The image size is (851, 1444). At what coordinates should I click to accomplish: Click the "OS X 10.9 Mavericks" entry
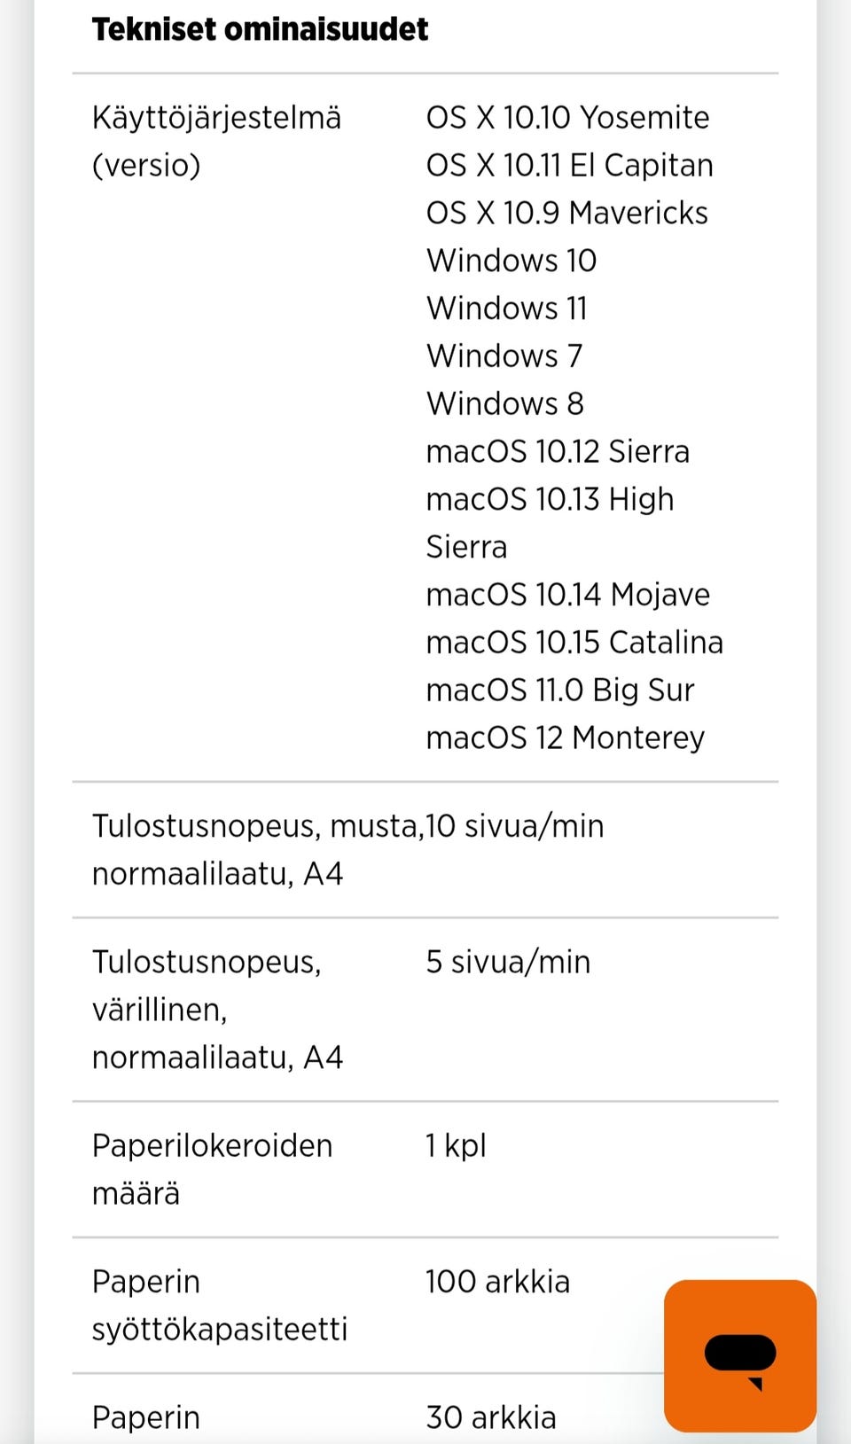click(x=566, y=213)
